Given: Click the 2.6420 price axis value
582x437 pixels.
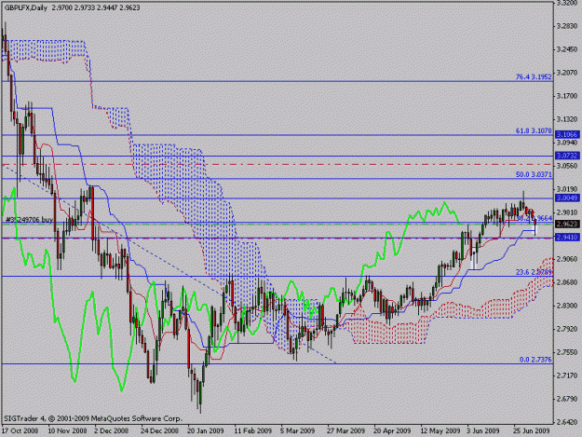Looking at the screenshot, I should tap(567, 422).
